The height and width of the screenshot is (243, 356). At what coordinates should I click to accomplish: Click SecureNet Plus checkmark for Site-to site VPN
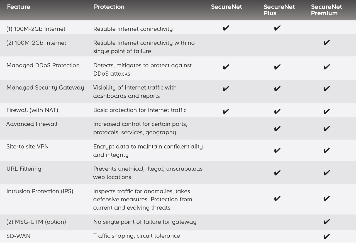click(x=277, y=150)
